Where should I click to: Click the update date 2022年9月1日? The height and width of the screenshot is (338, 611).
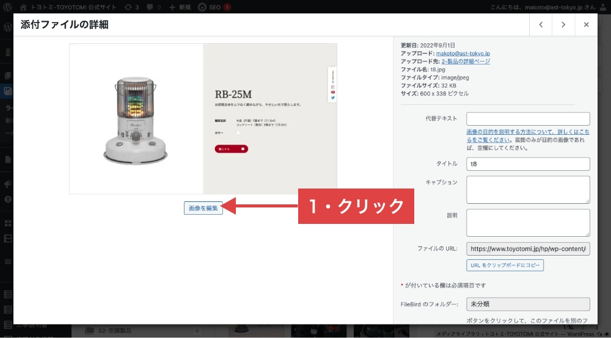click(x=437, y=45)
